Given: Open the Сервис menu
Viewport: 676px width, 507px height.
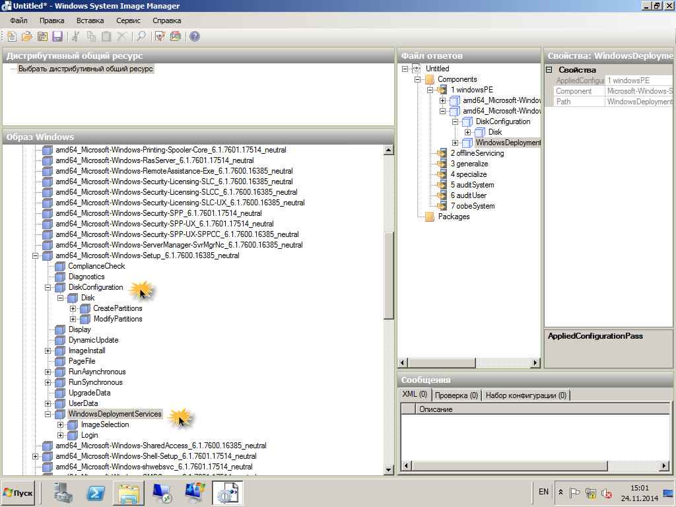Looking at the screenshot, I should (x=128, y=20).
